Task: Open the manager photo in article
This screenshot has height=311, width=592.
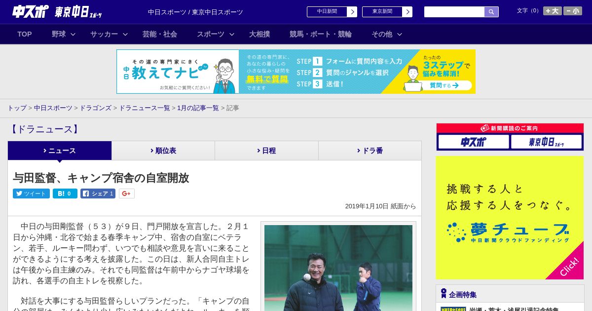Action: 338,268
